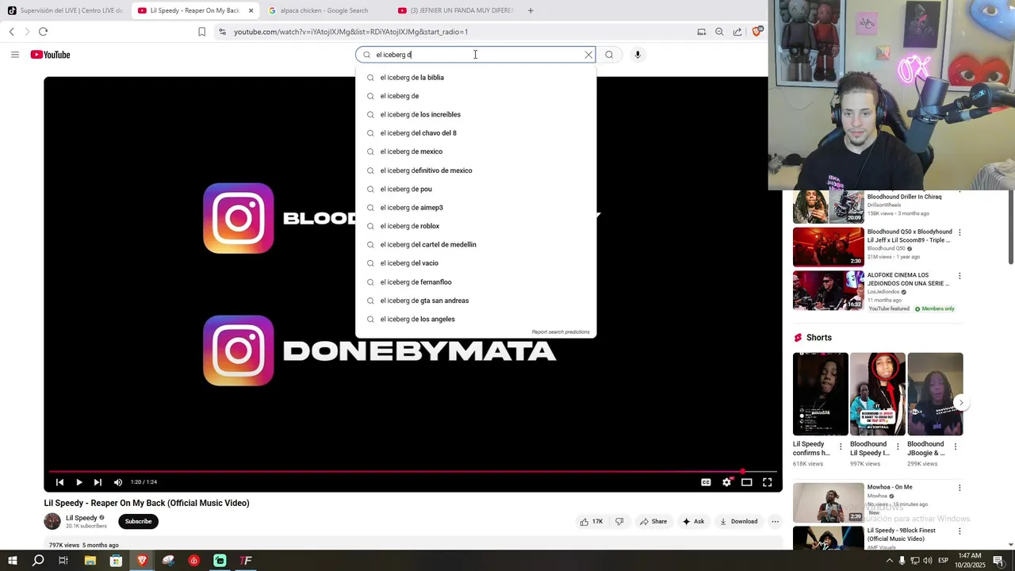This screenshot has width=1015, height=571.
Task: Pick suggestion 'el iceberg de roblox'
Action: [x=476, y=226]
